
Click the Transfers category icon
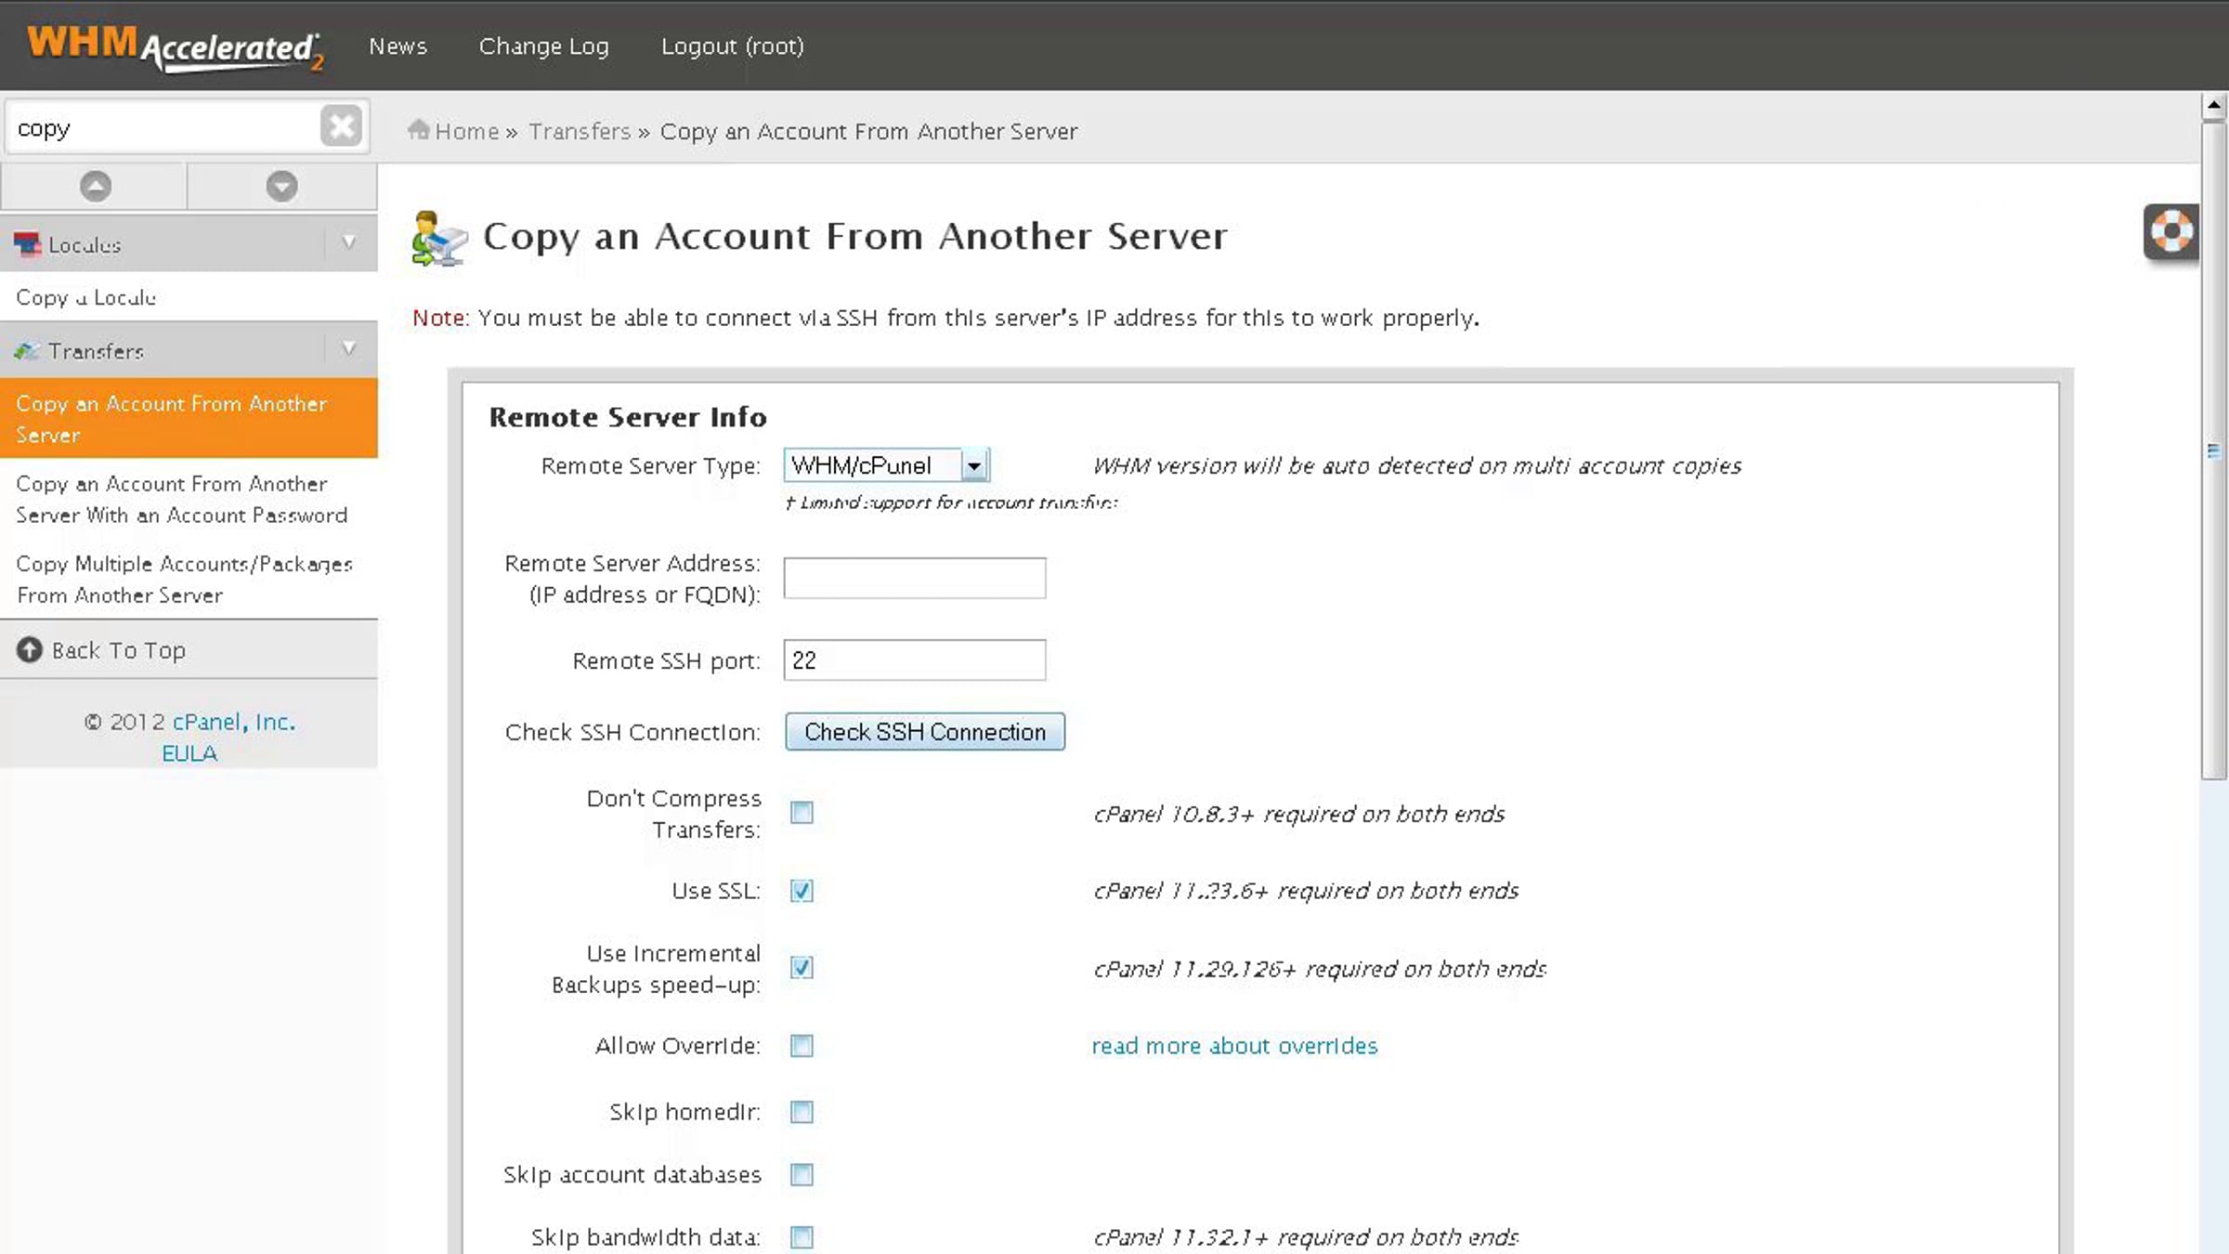[x=27, y=351]
